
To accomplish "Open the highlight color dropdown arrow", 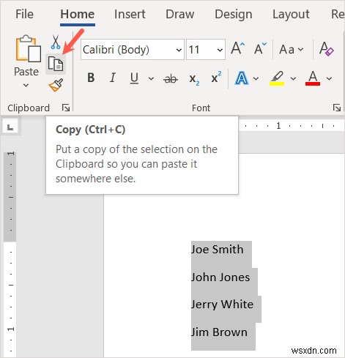I will click(293, 78).
